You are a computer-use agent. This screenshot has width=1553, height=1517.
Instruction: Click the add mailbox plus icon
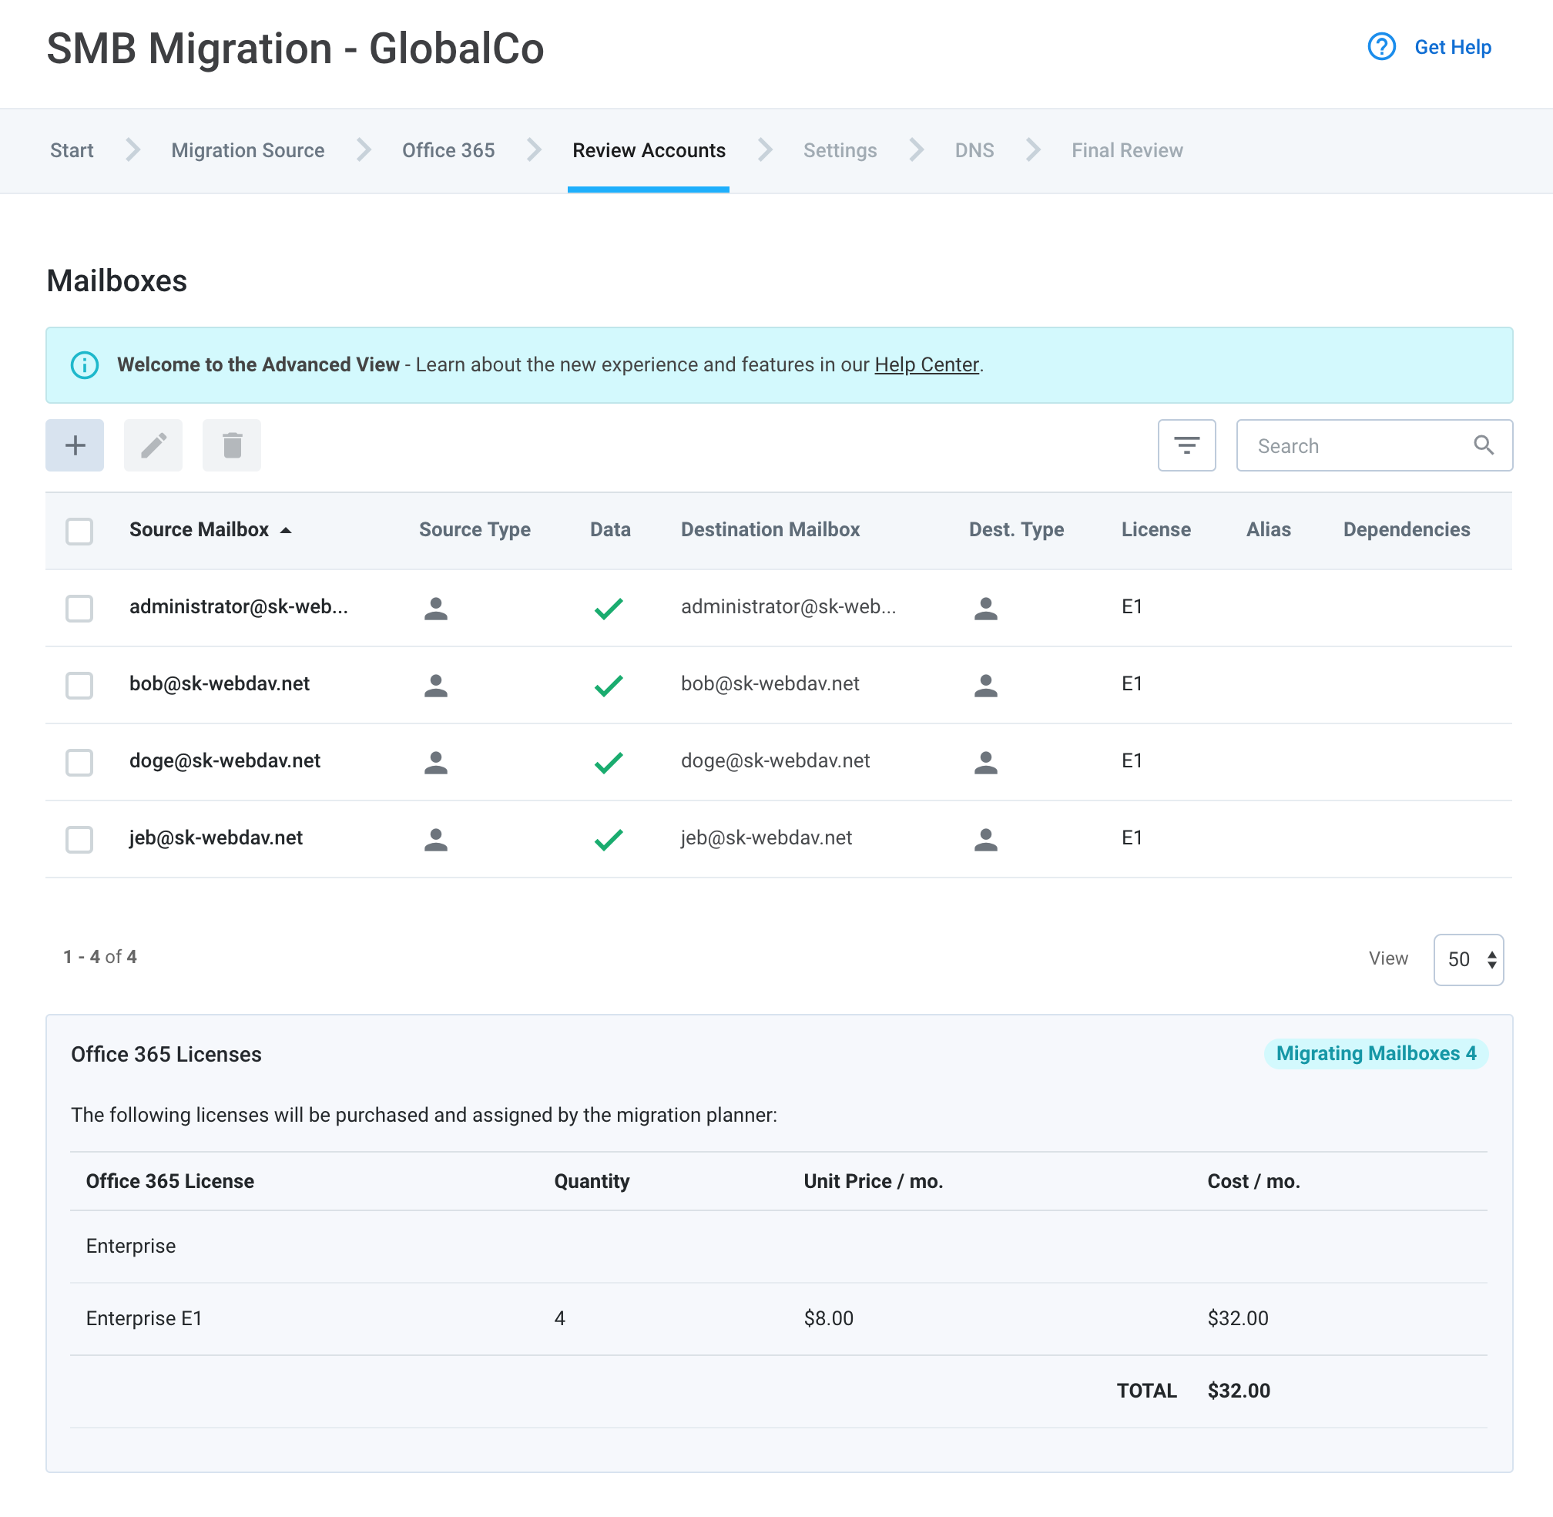[75, 445]
